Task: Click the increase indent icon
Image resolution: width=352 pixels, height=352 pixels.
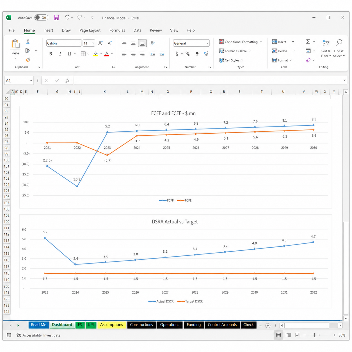Action: [x=162, y=54]
